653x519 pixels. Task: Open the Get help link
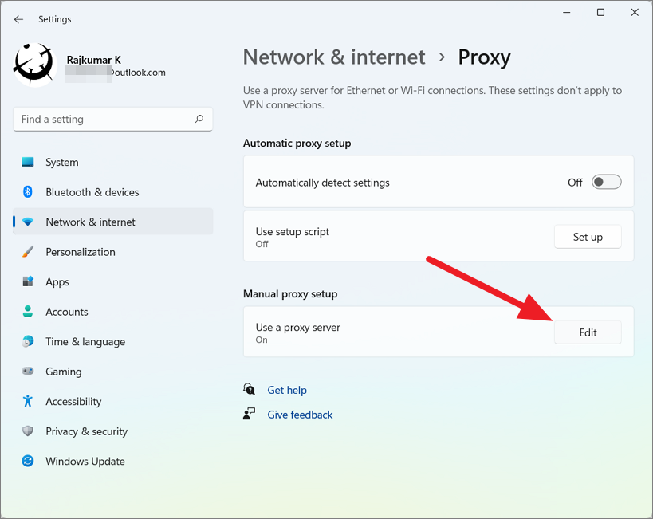click(286, 390)
